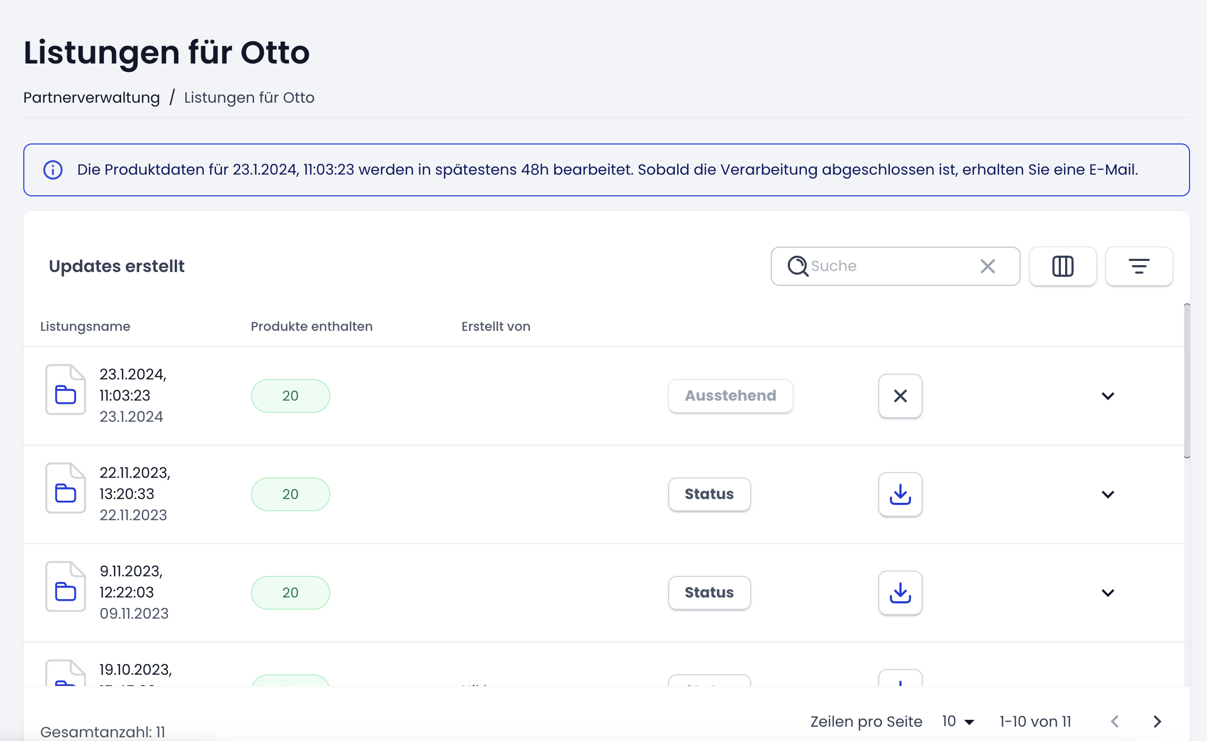Click Status button for 22.11.2023 listing
Image resolution: width=1207 pixels, height=741 pixels.
[x=709, y=494]
